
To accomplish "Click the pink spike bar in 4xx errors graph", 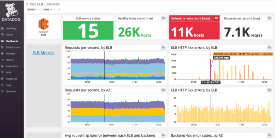I will point(211,69).
